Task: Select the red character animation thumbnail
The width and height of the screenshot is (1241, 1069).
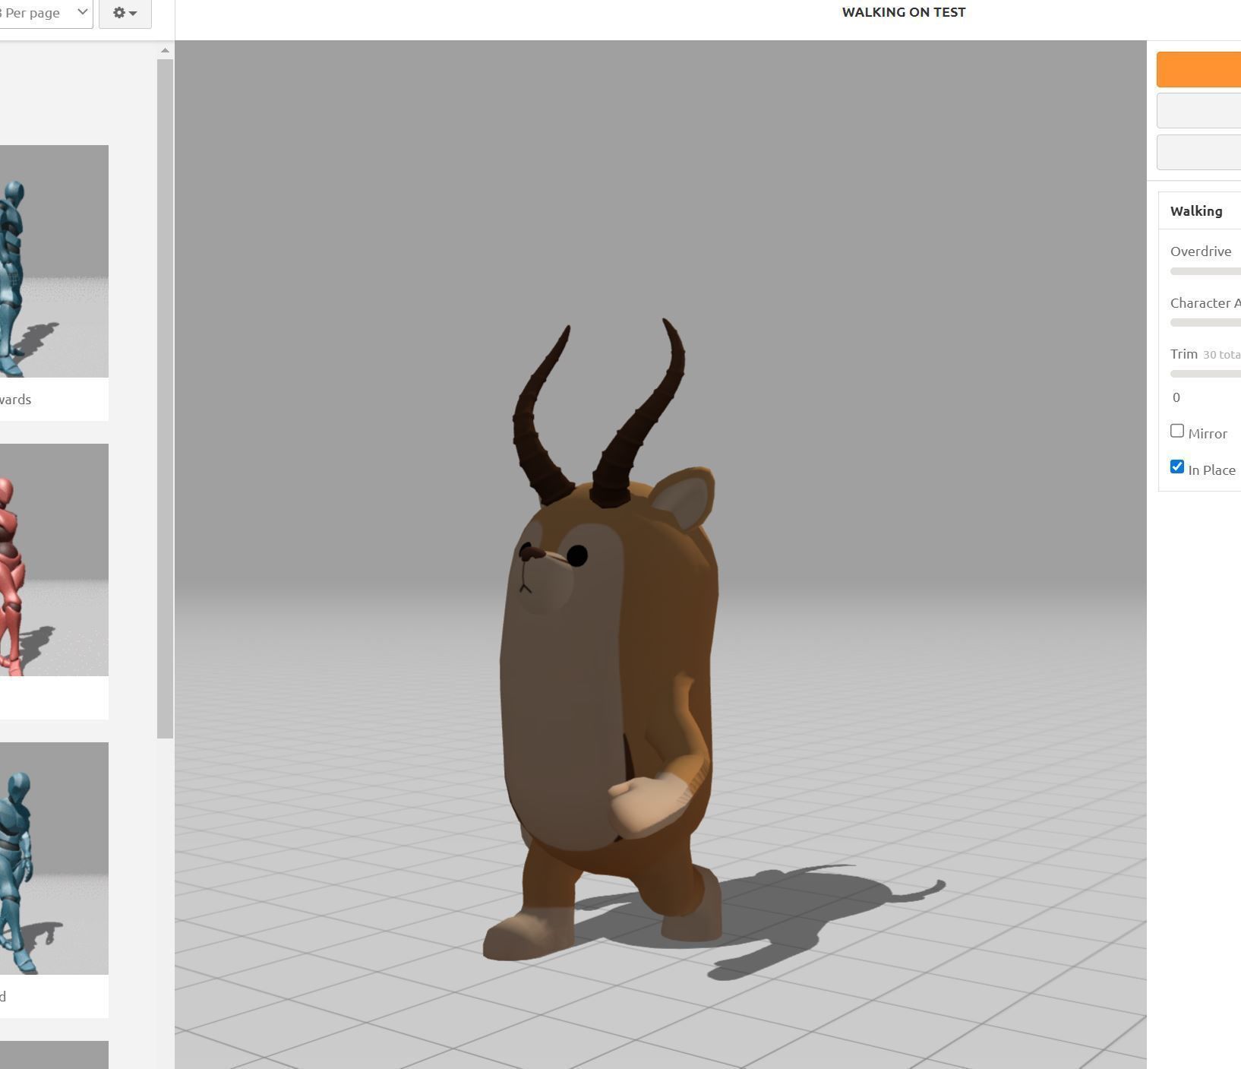Action: pos(54,560)
